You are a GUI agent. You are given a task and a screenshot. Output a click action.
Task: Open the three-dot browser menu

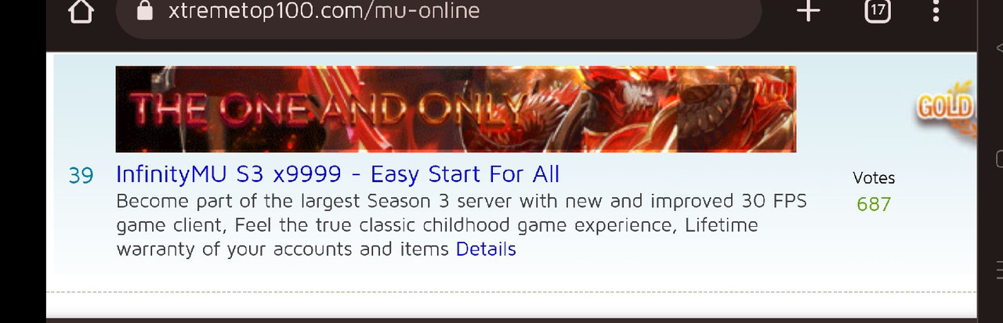(x=936, y=11)
